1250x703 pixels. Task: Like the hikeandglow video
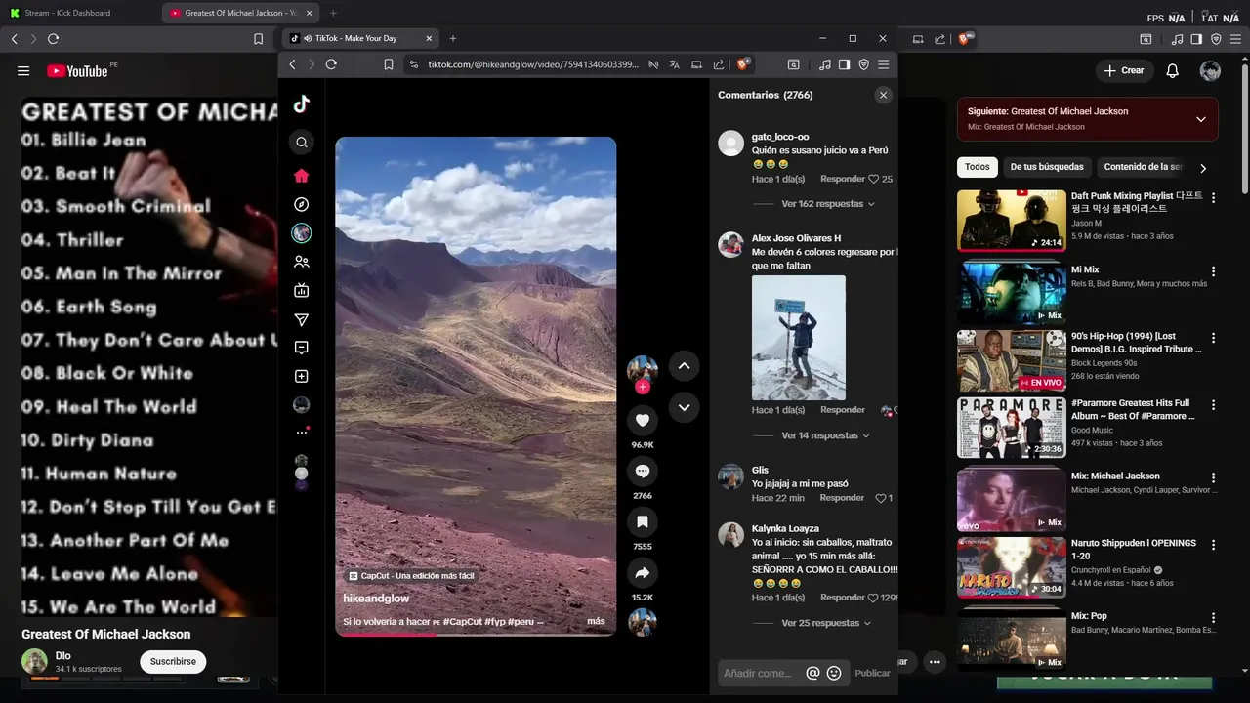coord(643,421)
